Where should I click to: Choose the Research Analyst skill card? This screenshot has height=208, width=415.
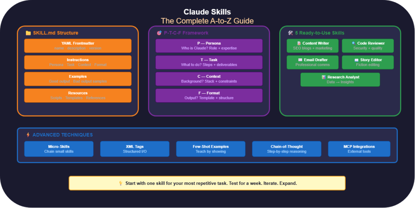[340, 79]
